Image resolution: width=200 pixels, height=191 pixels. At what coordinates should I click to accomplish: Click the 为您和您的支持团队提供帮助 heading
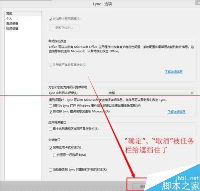coord(68,87)
